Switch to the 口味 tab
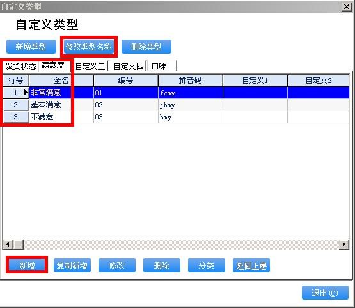 [161, 66]
